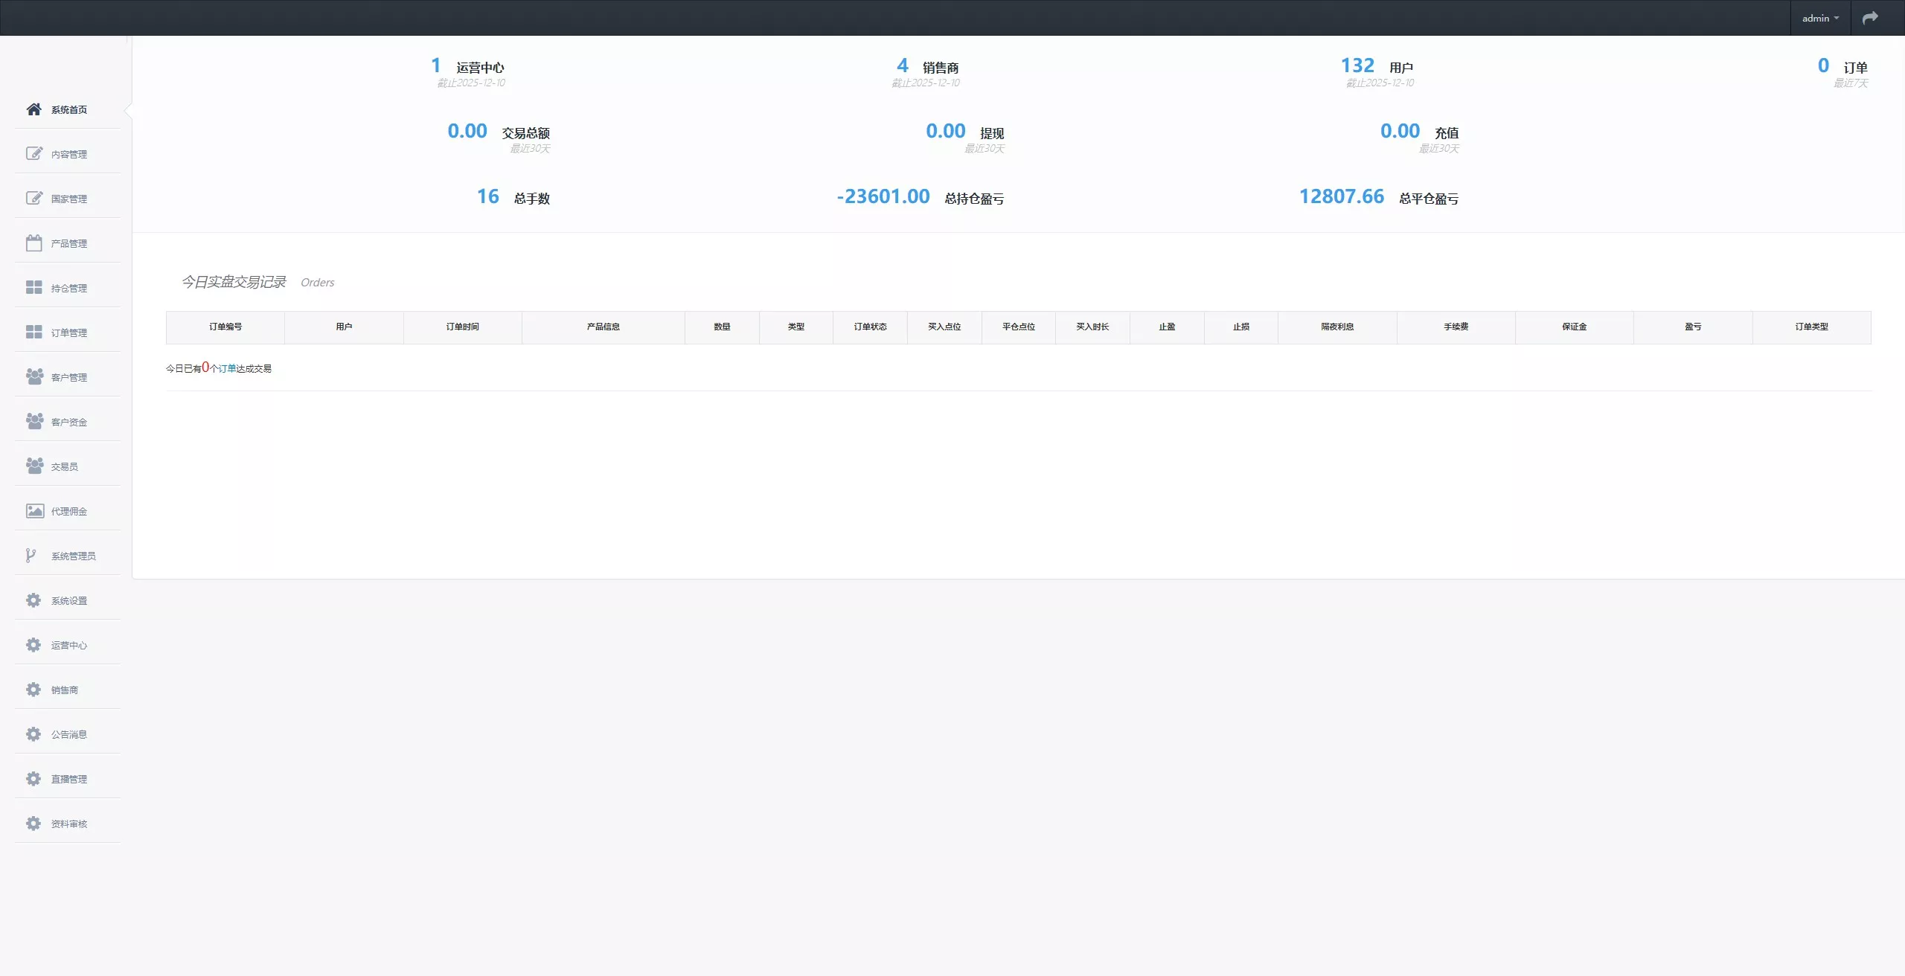Screen dimensions: 1905x976
Task: Go to 国家管理 menu item
Action: pyautogui.click(x=68, y=199)
